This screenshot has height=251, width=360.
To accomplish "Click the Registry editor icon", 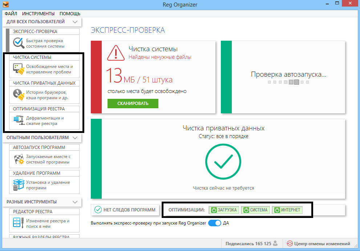I will 19,223.
